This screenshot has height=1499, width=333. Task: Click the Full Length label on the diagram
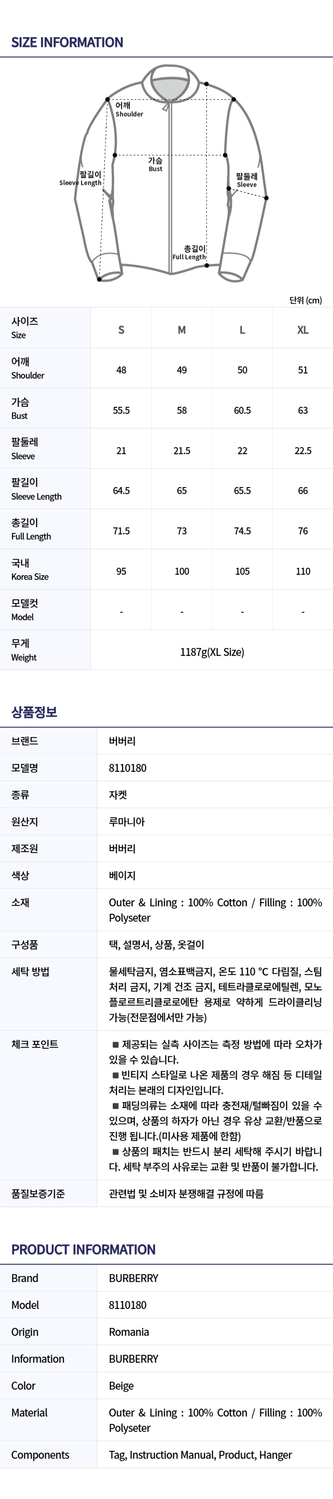(189, 253)
